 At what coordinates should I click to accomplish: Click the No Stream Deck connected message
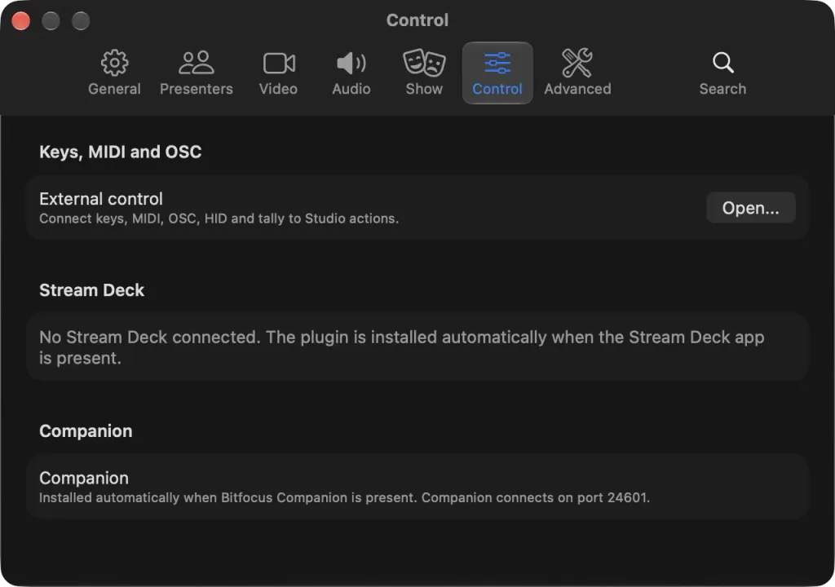(x=401, y=347)
